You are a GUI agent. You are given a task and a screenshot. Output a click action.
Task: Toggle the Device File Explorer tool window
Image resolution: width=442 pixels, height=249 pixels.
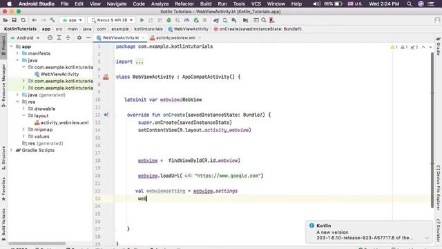click(x=439, y=187)
